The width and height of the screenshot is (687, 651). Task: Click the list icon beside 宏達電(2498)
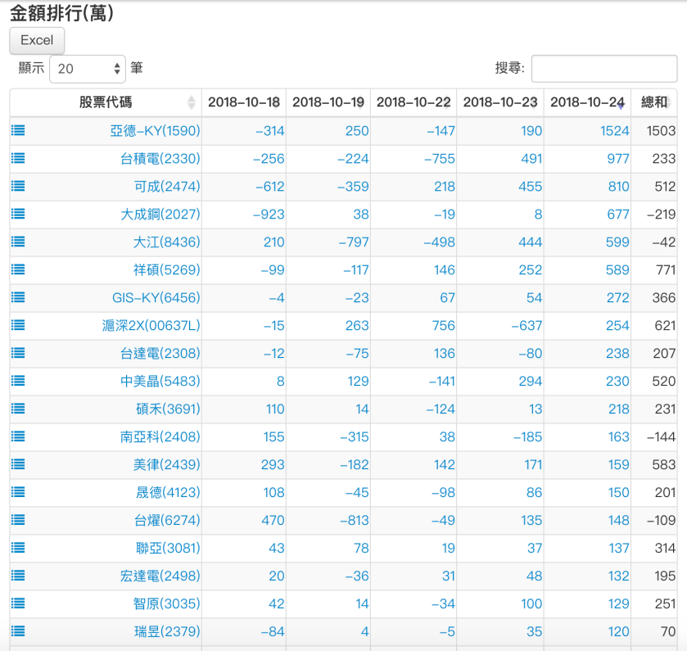pos(17,576)
